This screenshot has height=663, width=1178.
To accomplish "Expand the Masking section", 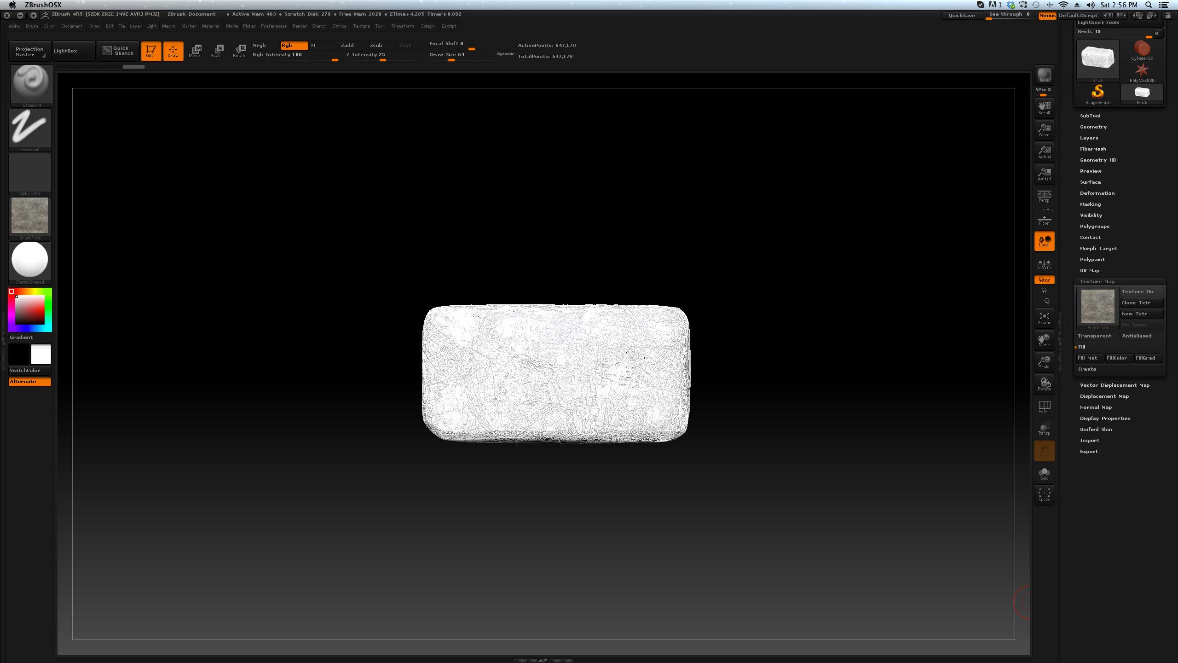I will [x=1090, y=204].
